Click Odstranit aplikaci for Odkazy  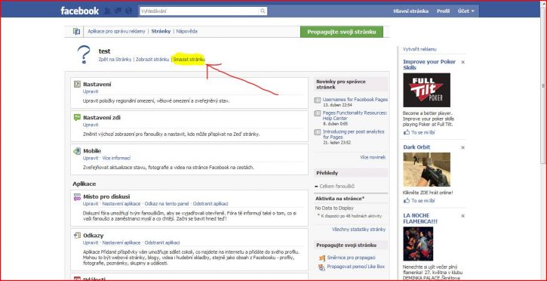tap(162, 242)
